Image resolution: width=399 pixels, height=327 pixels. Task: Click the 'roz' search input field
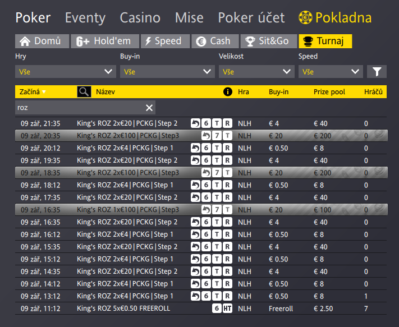[x=79, y=108]
